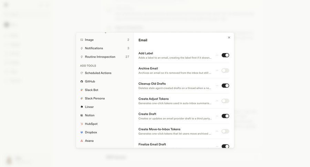
Task: Click the Create Move-to-Inbox Tokens title
Action: 159,129
